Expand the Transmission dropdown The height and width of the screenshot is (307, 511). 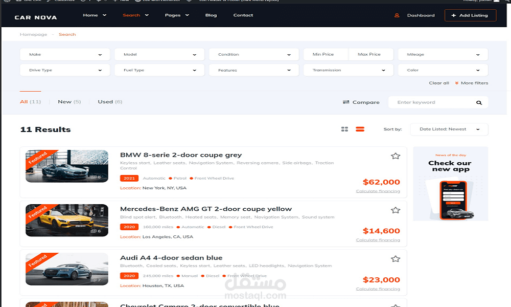pos(349,70)
